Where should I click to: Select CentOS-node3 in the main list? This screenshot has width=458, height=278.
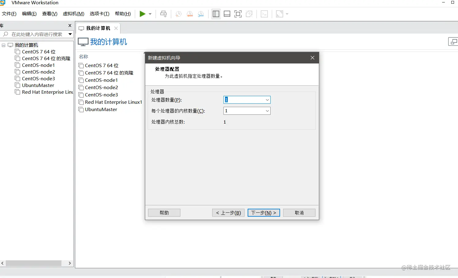[102, 95]
